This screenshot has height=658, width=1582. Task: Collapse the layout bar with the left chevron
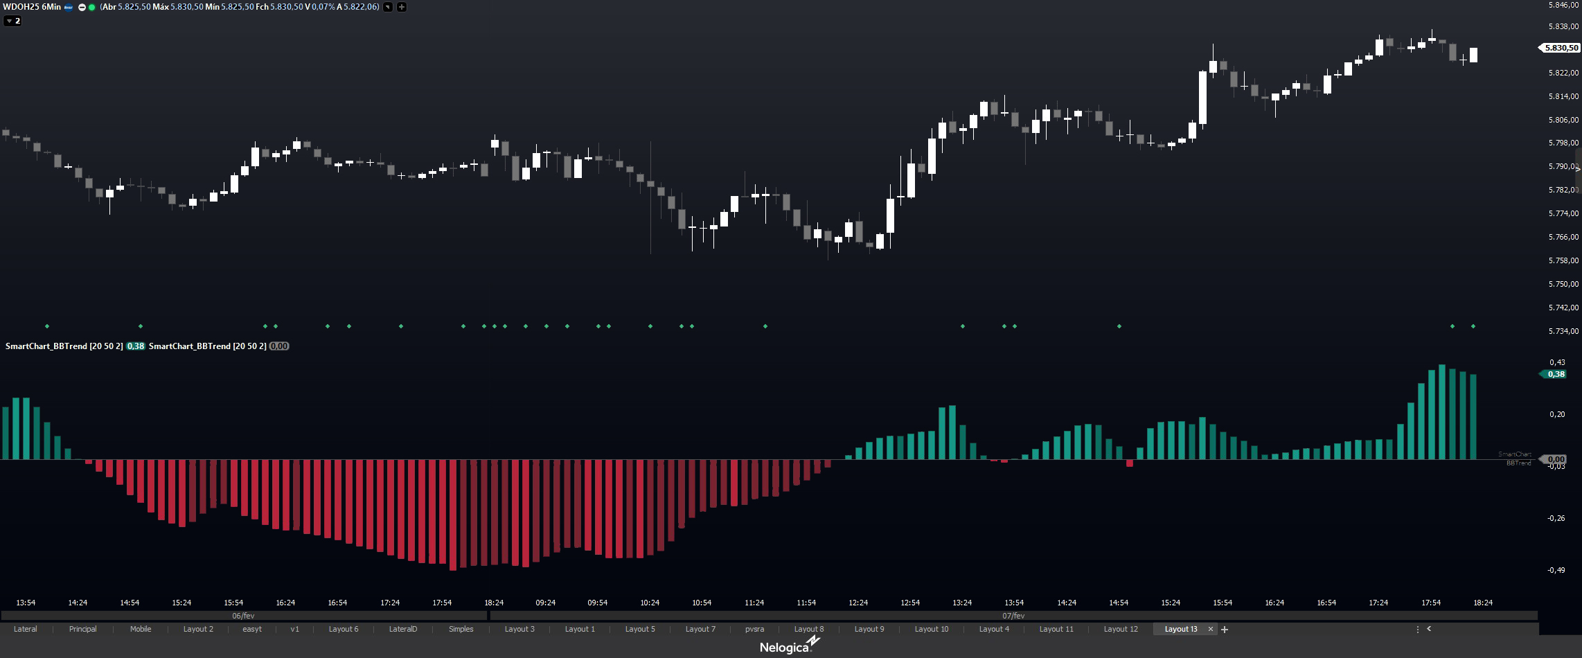pyautogui.click(x=1430, y=629)
